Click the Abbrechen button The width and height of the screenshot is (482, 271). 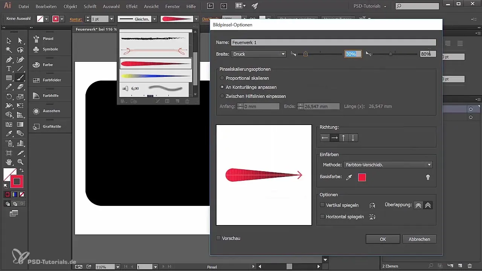point(419,239)
